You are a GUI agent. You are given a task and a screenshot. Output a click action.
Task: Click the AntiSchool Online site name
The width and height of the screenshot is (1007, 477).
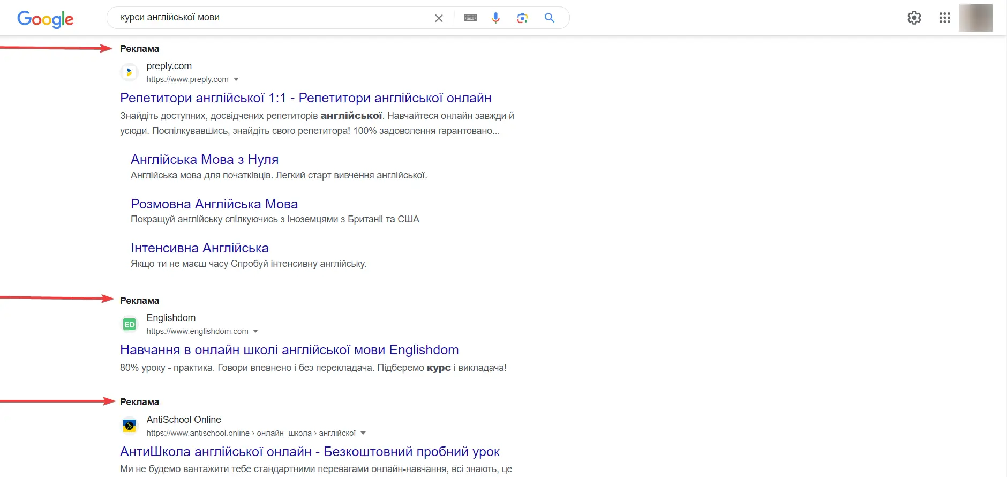coord(184,420)
